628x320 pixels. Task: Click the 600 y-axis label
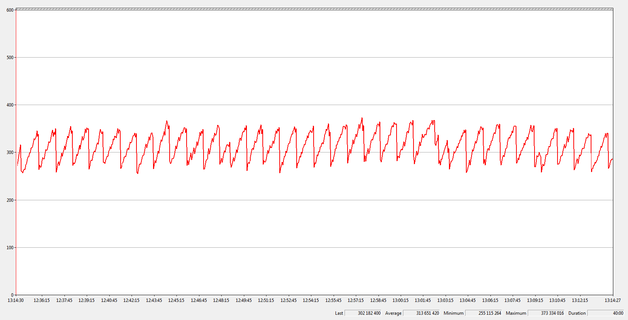tap(10, 10)
